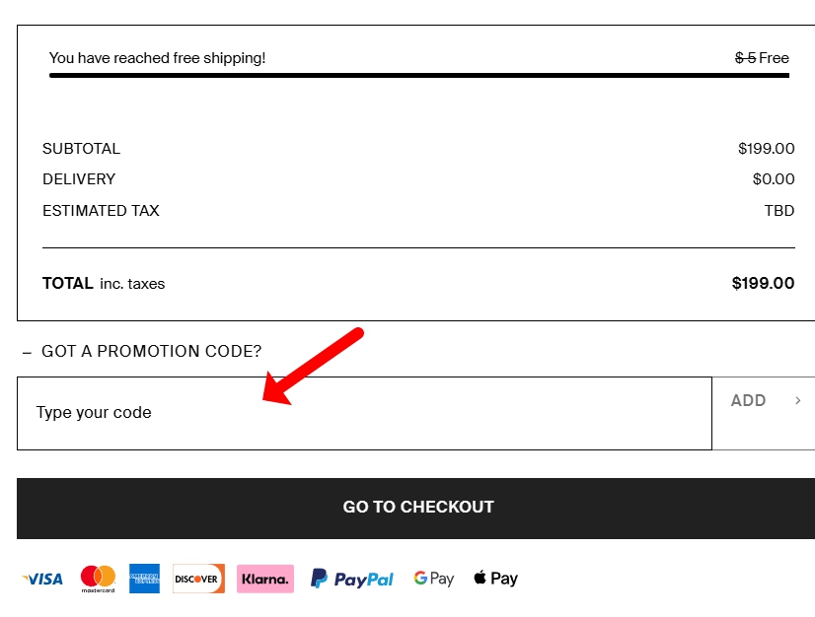Click the estimated tax TBD value
Image resolution: width=815 pixels, height=617 pixels.
[x=778, y=211]
